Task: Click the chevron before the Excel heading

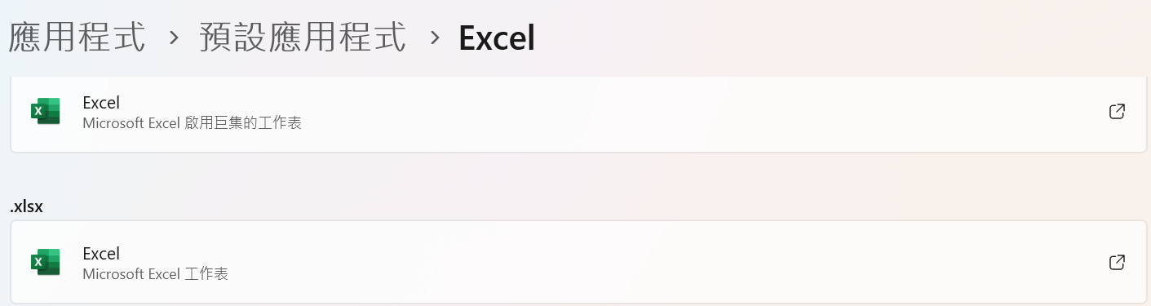Action: point(435,38)
